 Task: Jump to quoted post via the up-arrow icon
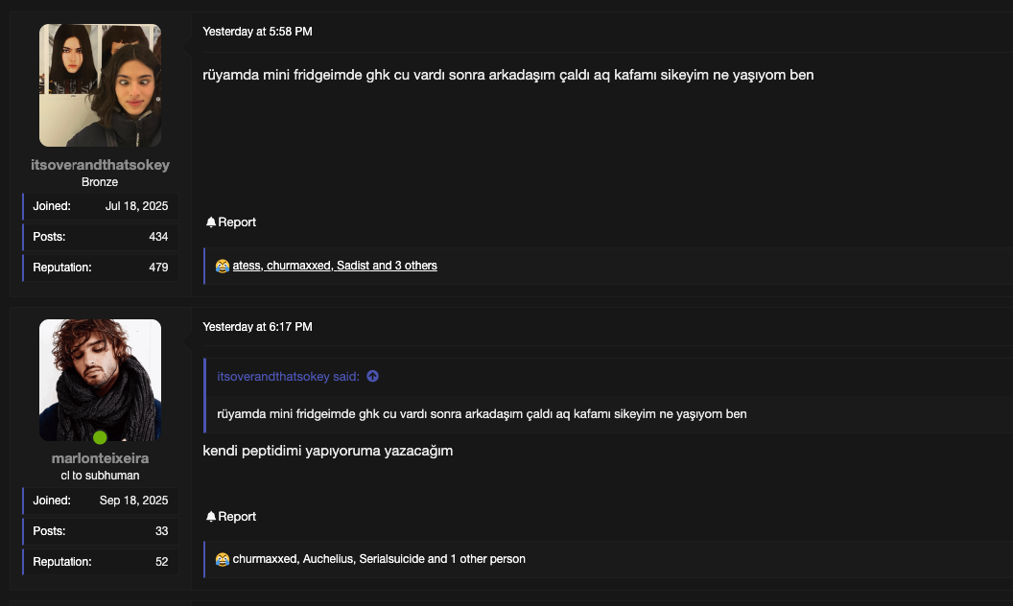pos(373,377)
